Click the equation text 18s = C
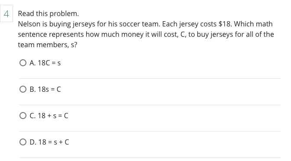The height and width of the screenshot is (161, 291). 49,90
